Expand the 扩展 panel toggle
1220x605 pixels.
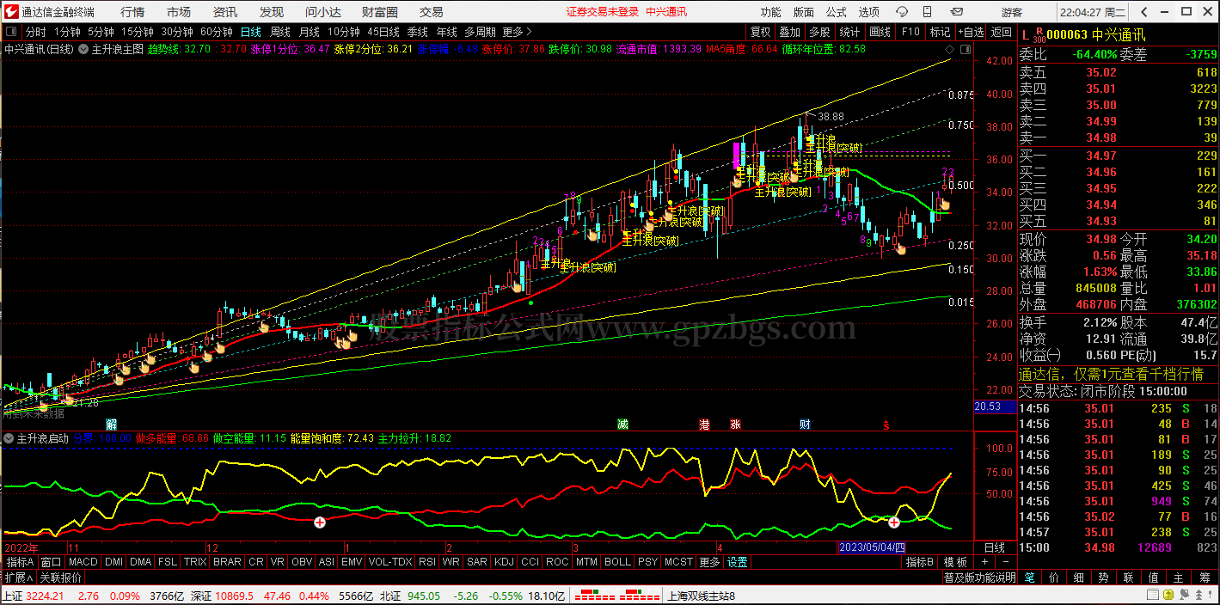[x=20, y=577]
